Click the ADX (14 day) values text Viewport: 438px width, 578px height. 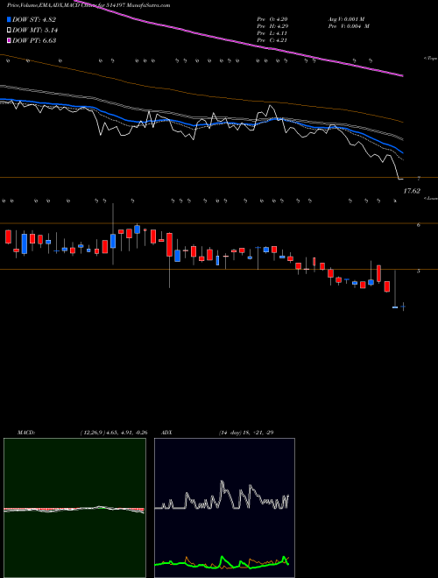246,433
